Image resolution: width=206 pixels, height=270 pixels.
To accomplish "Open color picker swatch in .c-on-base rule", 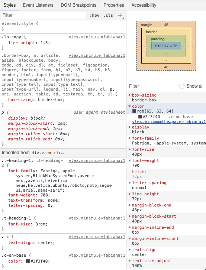I will pyautogui.click(x=28, y=261).
